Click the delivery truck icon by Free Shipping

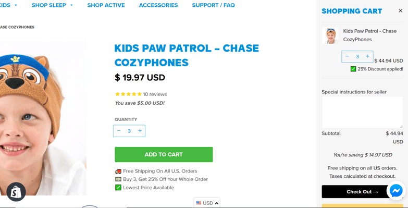tap(118, 172)
